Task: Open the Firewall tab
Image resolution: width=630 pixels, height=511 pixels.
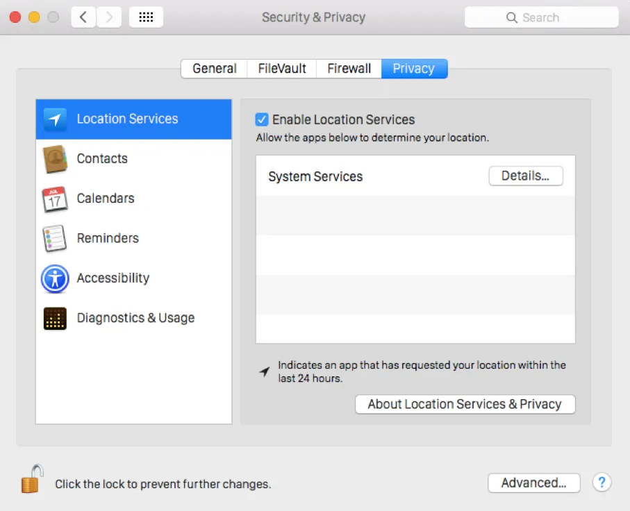Action: point(349,69)
